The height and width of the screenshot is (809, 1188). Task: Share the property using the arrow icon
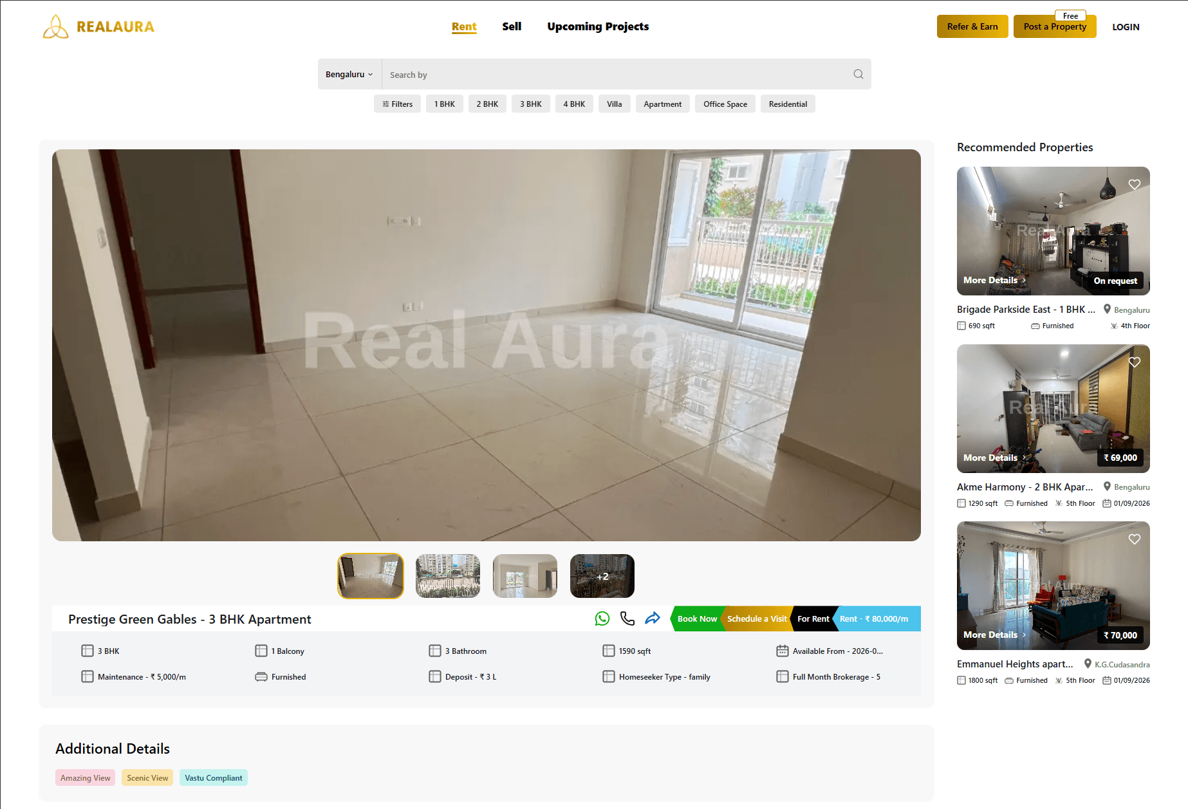pos(653,618)
